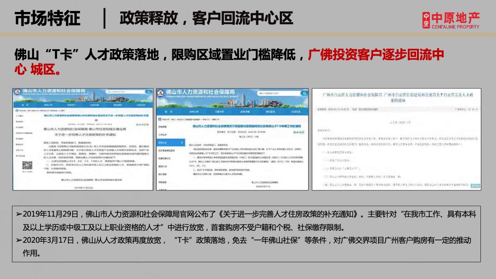The image size is (496, 279).
Task: Click the bureau emblem in the middle screenshot
Action: pos(160,92)
